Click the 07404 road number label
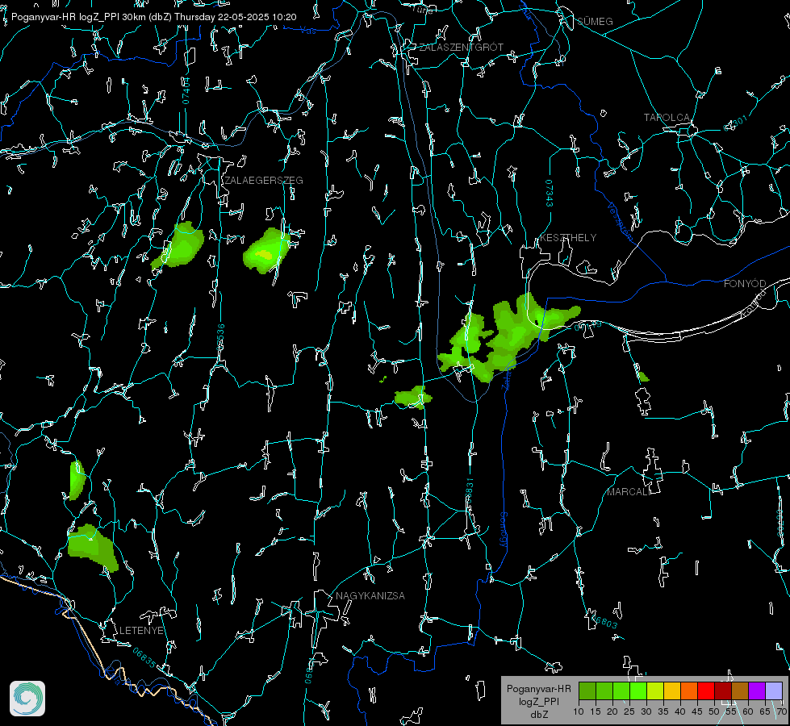This screenshot has width=790, height=726. [186, 90]
